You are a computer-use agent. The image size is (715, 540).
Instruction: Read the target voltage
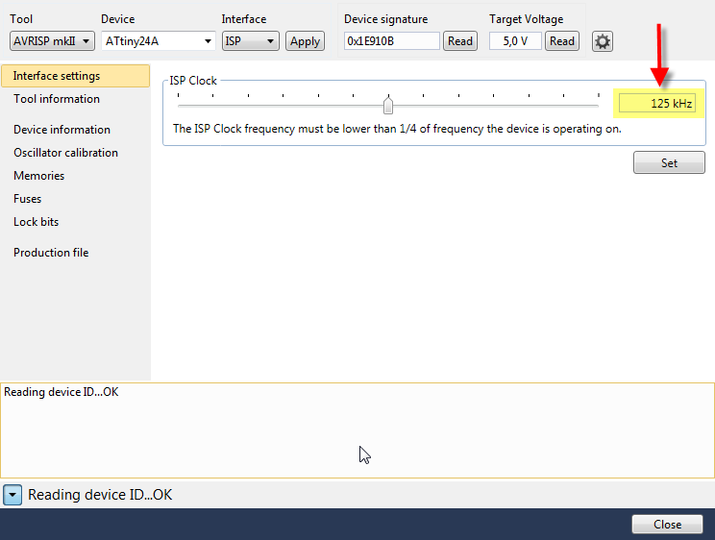(562, 41)
